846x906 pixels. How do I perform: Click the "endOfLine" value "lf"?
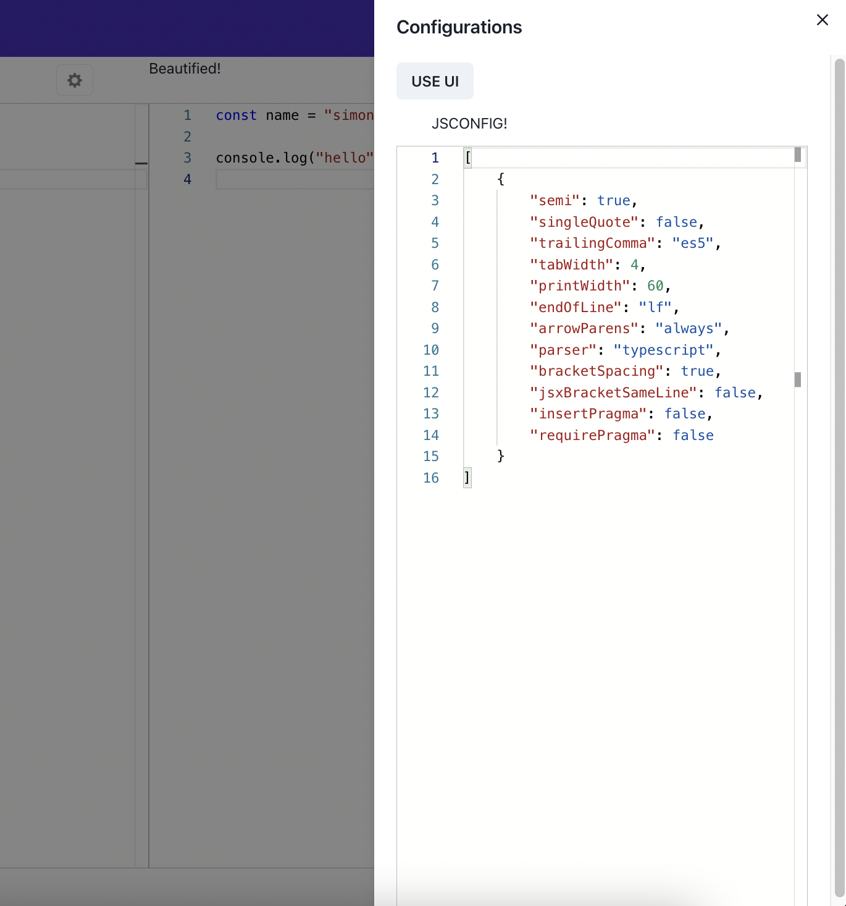(656, 307)
